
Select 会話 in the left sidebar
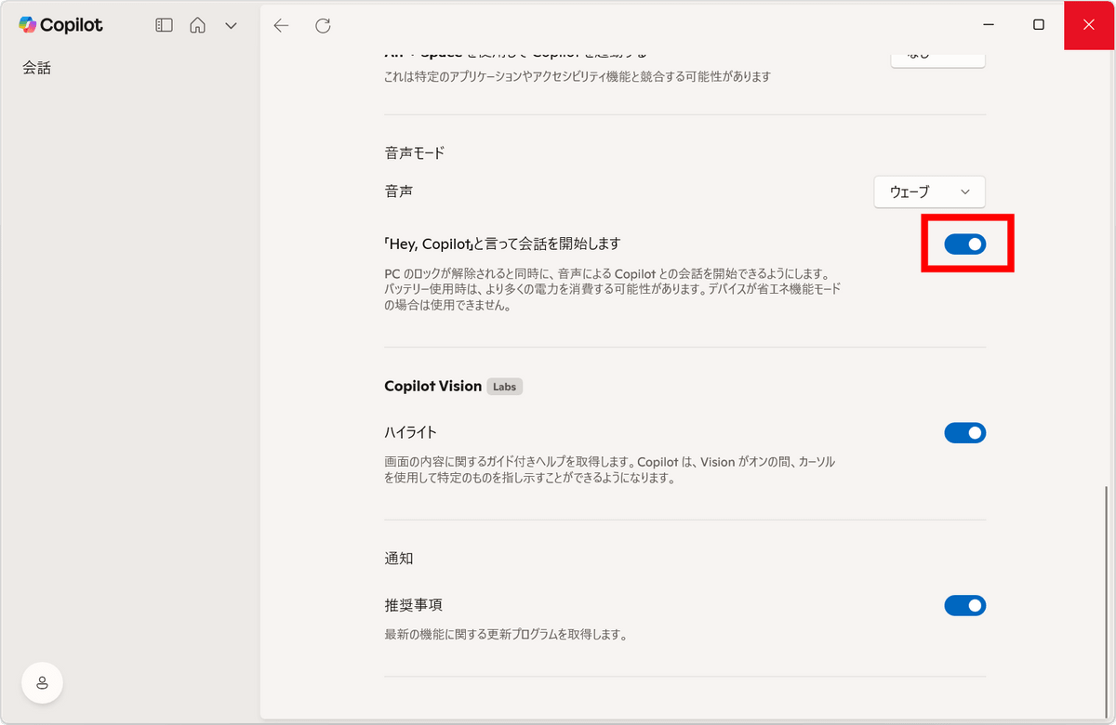tap(37, 68)
